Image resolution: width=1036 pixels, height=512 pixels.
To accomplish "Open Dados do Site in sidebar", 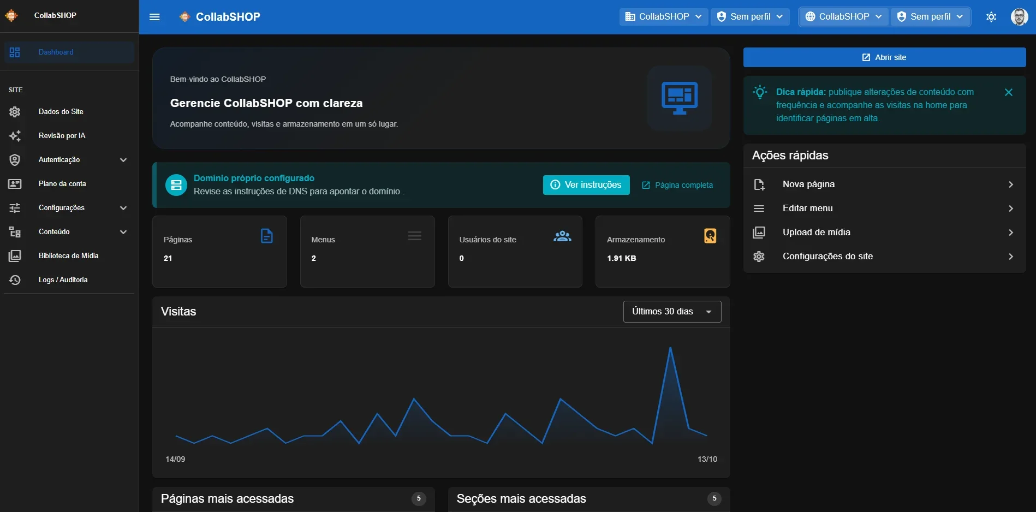I will [x=69, y=112].
